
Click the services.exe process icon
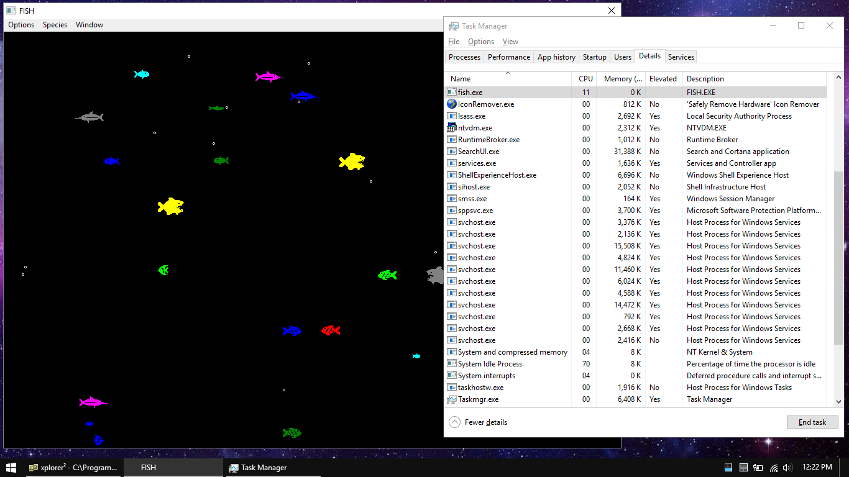pyautogui.click(x=452, y=163)
